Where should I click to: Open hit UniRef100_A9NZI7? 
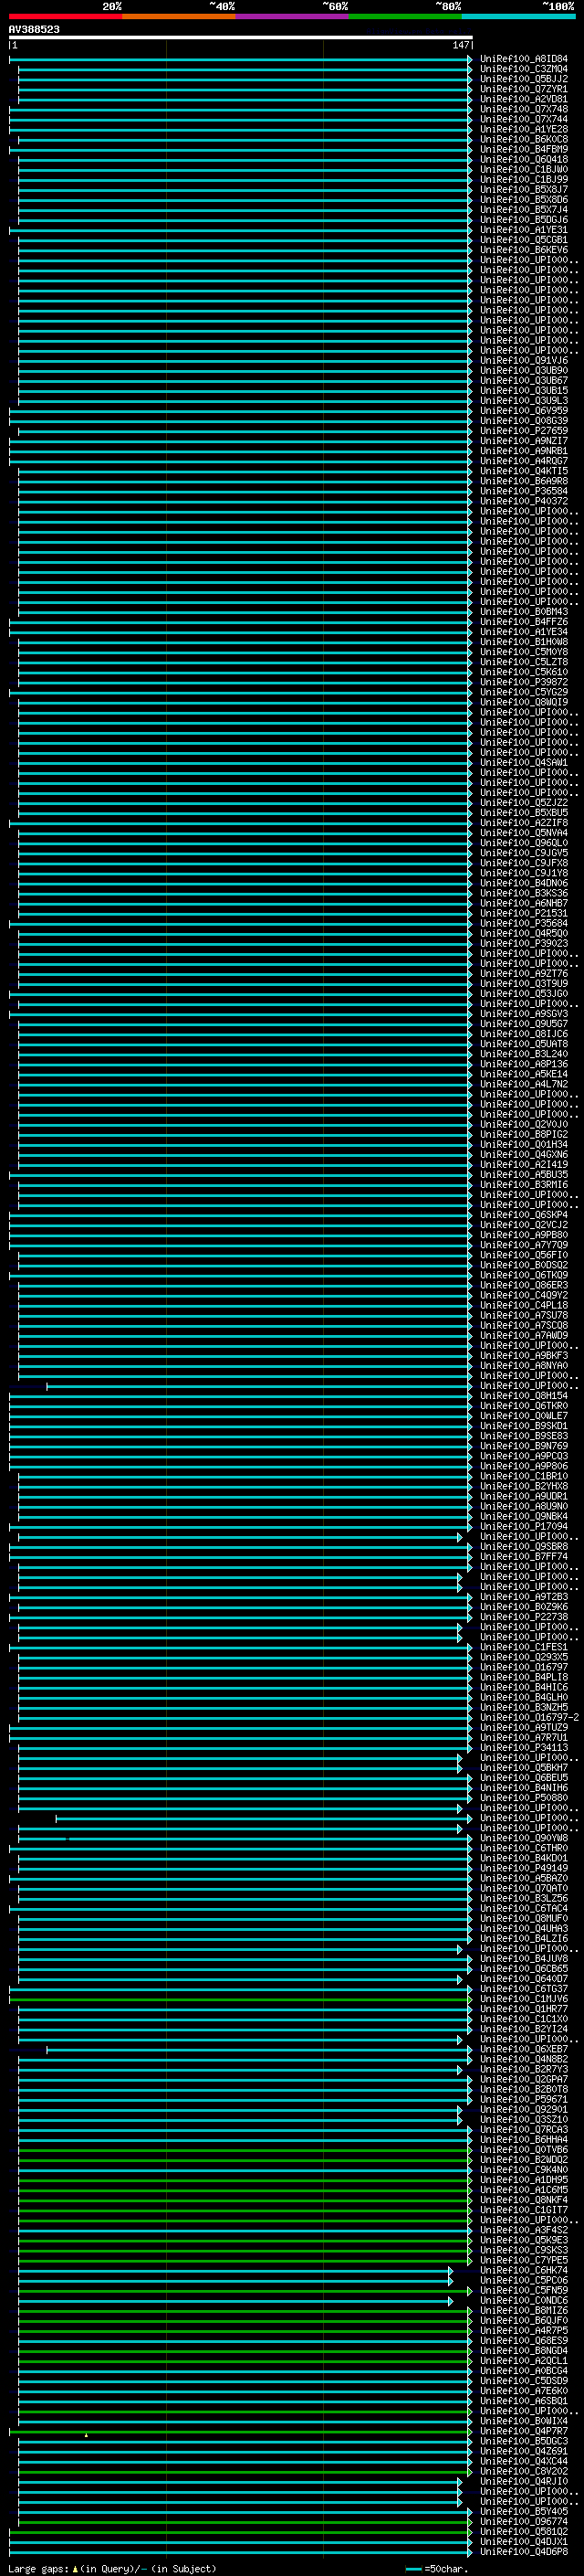524,441
